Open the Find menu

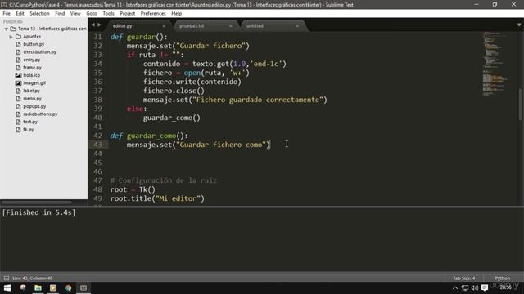60,13
